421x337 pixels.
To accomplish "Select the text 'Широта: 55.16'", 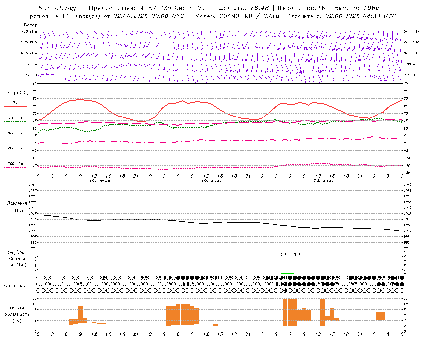I will (301, 8).
